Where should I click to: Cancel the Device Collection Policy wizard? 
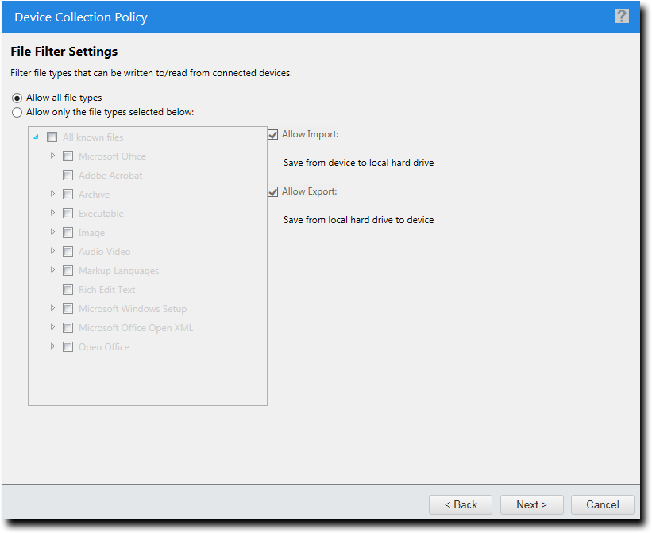[x=602, y=504]
